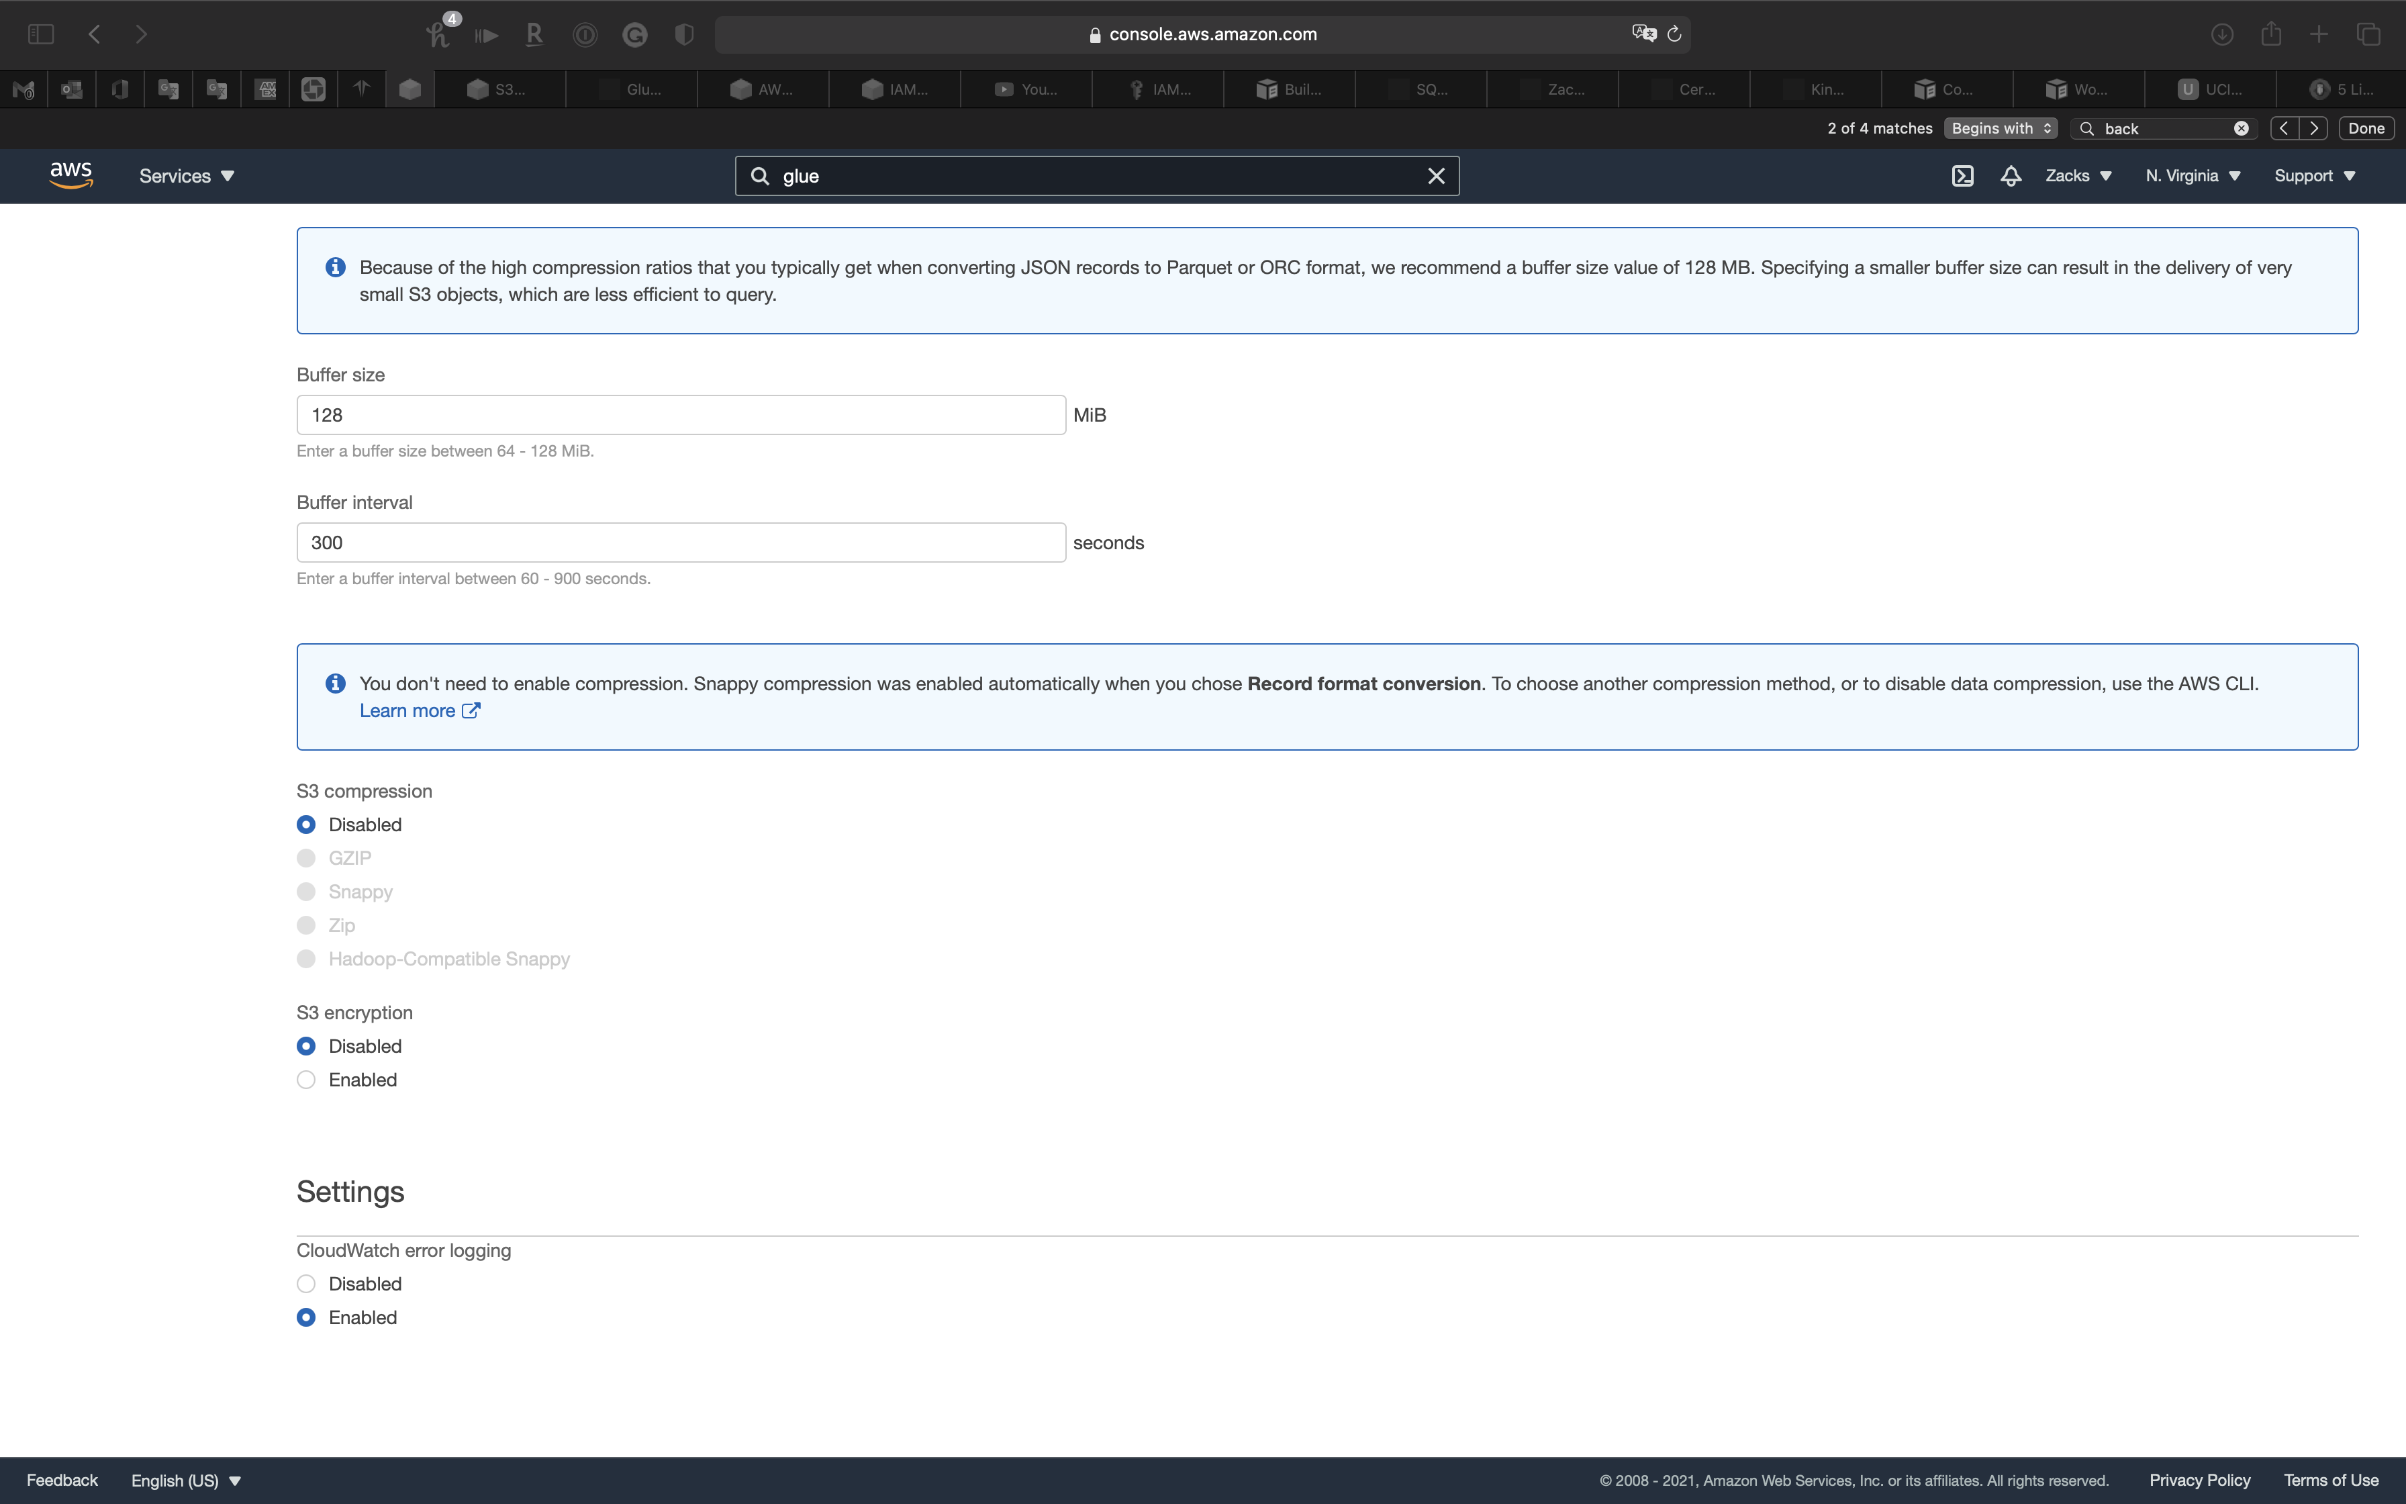Open the 'Begins with' find mode dropdown
Viewport: 2406px width, 1504px height.
pos(2001,128)
